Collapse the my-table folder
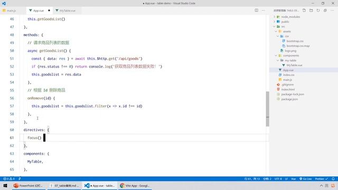Viewport: 338px width, 190px height. (278, 61)
